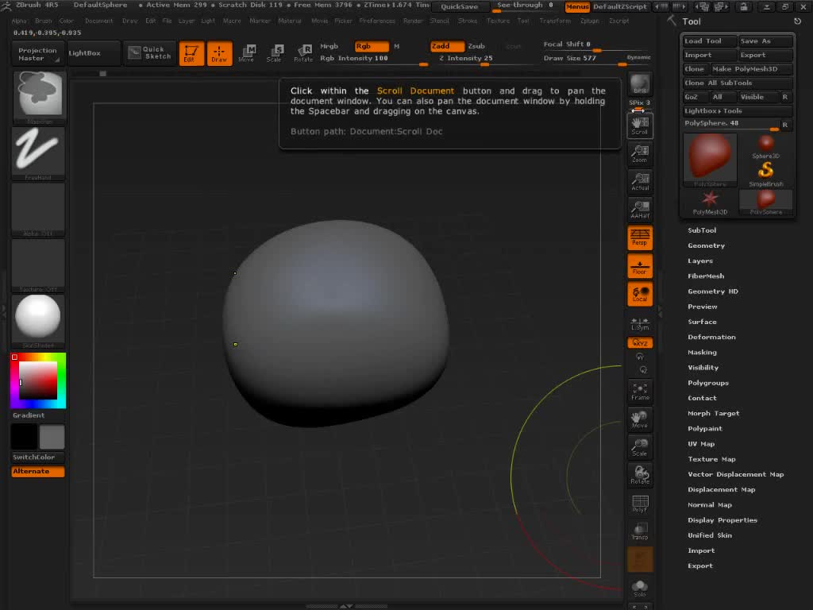The height and width of the screenshot is (610, 813).
Task: Expand the Polygroups subpalette
Action: coord(707,383)
